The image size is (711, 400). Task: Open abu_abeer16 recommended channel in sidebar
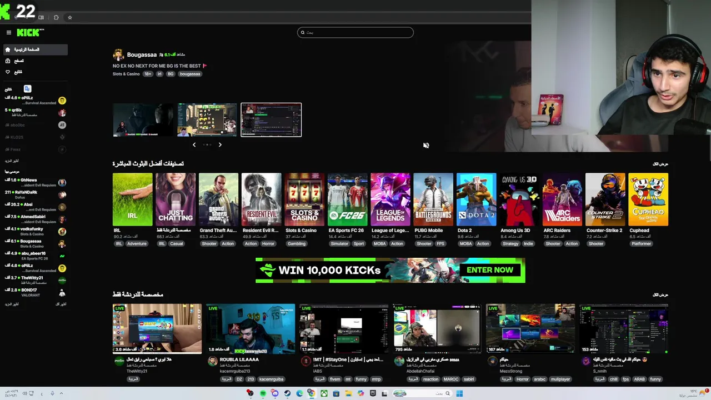pos(34,256)
